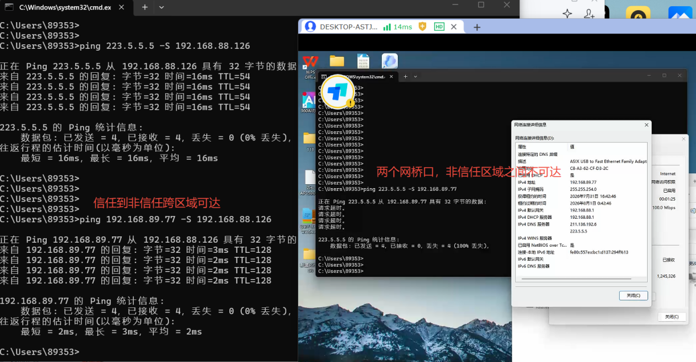Select the remote cmd.exe tab
The width and height of the screenshot is (696, 362).
357,76
